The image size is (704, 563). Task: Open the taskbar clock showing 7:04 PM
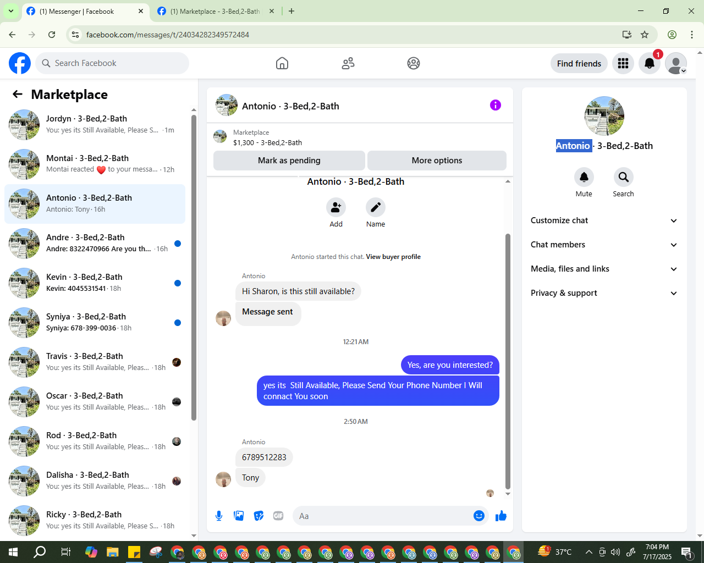click(657, 552)
